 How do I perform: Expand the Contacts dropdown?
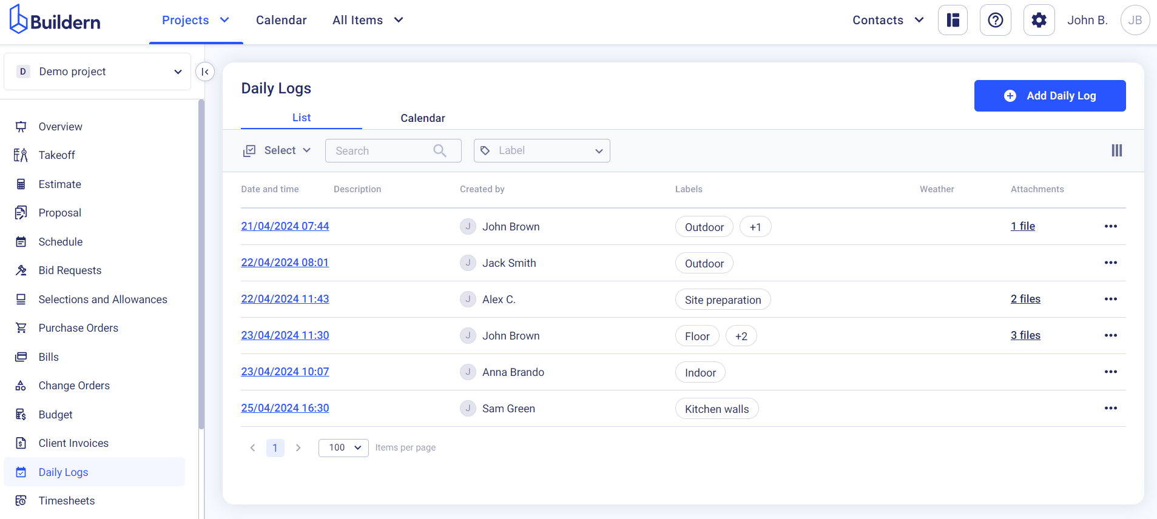[x=888, y=20]
